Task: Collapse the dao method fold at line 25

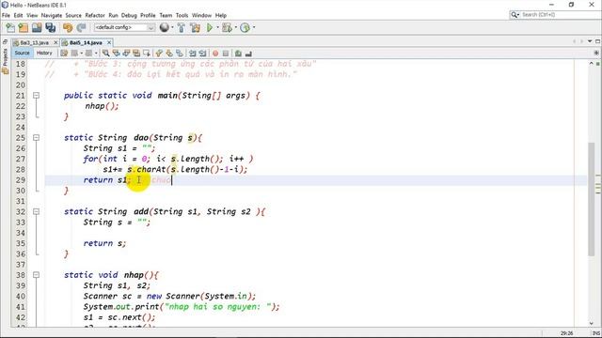Action: click(x=36, y=138)
